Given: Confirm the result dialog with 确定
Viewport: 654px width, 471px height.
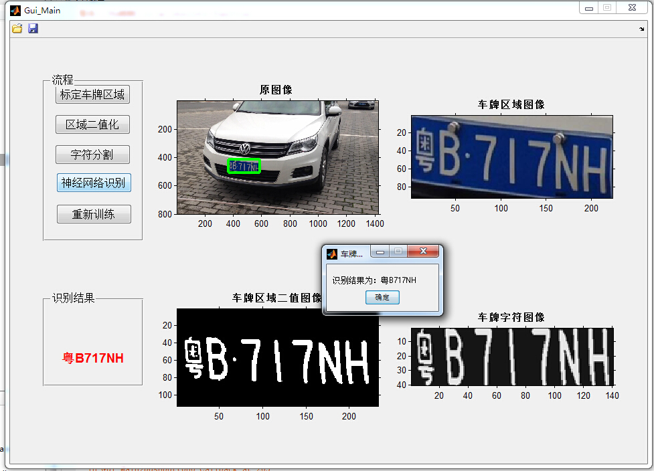Looking at the screenshot, I should coord(382,297).
